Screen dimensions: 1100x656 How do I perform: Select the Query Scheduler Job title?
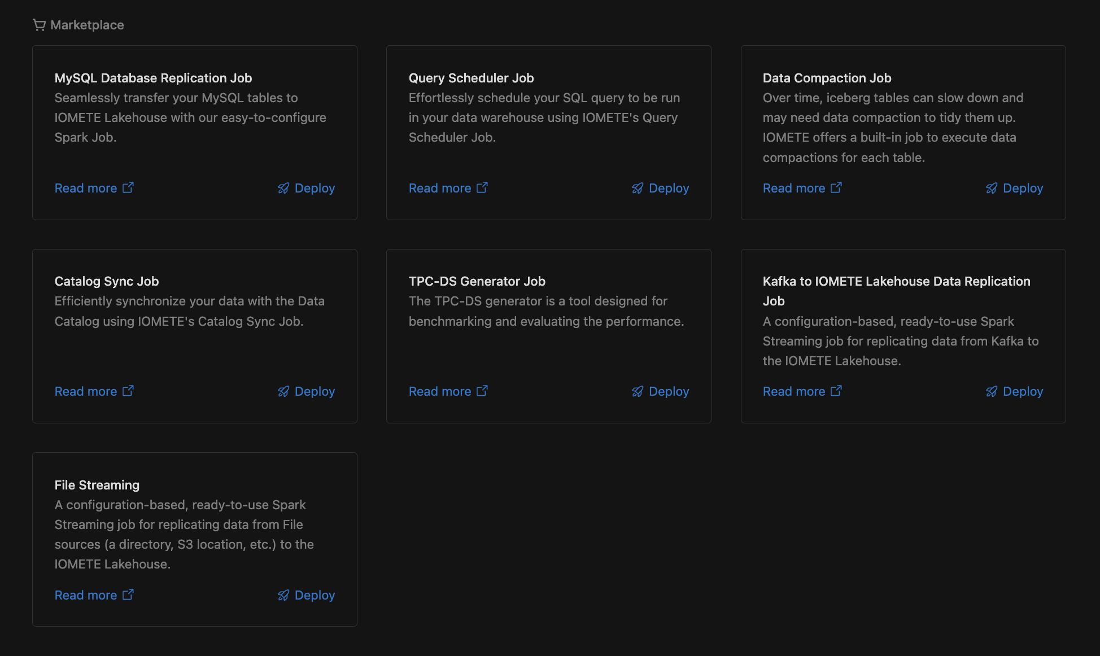pyautogui.click(x=472, y=78)
